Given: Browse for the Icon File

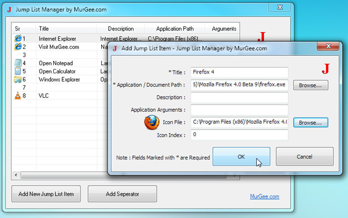Looking at the screenshot, I should 311,123.
